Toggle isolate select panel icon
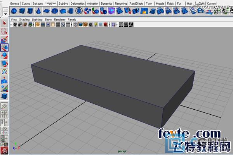This screenshot has height=155, width=233. (x=113, y=25)
